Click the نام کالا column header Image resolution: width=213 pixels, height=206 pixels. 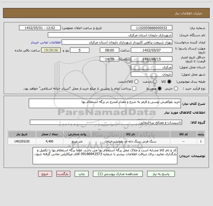coord(130,134)
